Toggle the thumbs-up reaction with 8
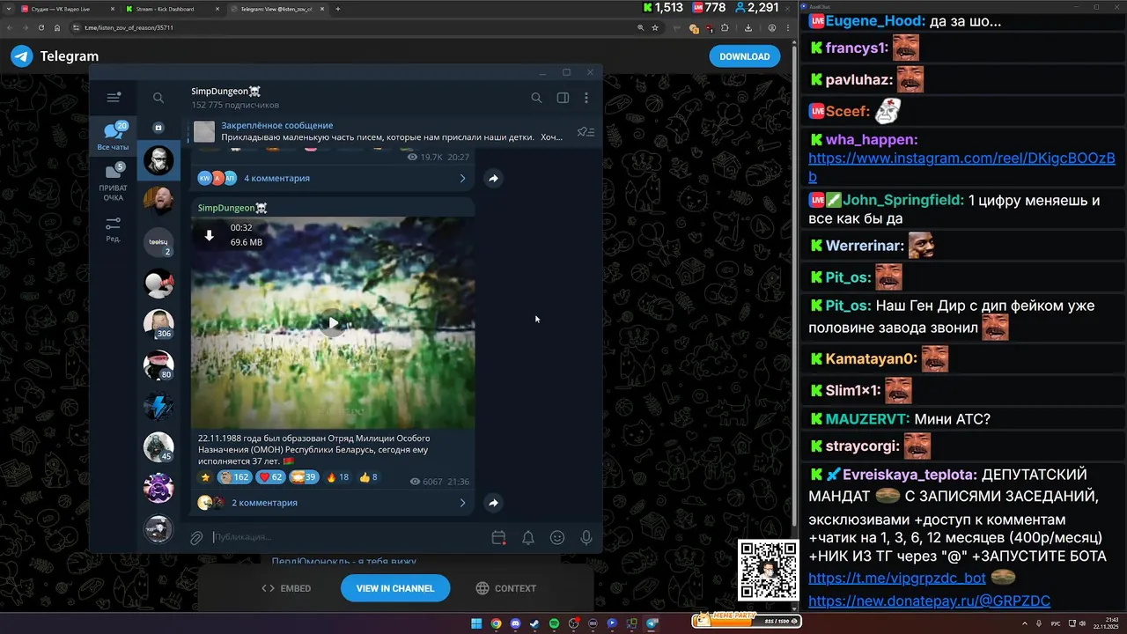 coord(369,477)
